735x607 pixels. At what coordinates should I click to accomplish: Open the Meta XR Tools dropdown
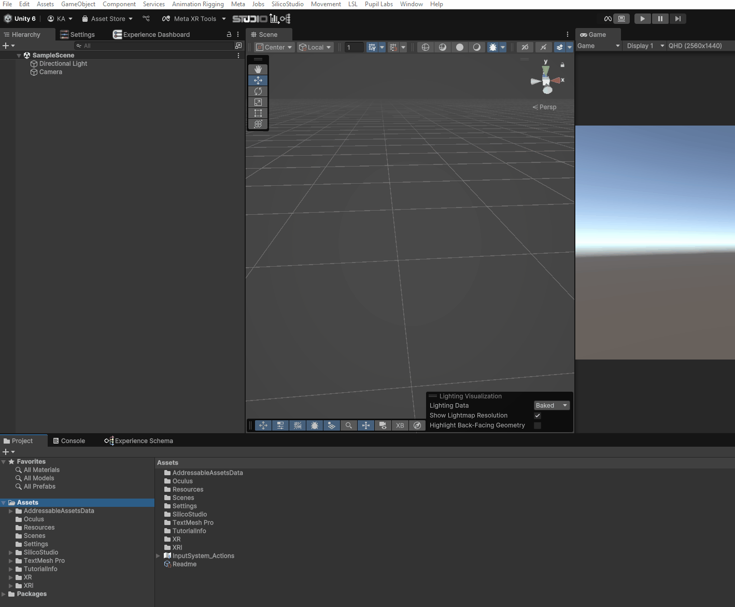pos(194,19)
